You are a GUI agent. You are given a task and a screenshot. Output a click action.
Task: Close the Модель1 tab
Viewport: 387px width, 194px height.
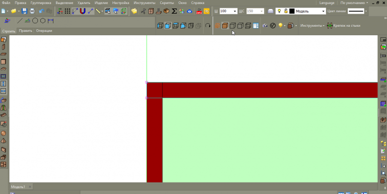pos(30,187)
